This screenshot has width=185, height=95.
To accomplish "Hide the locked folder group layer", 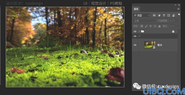I will (x=135, y=31).
